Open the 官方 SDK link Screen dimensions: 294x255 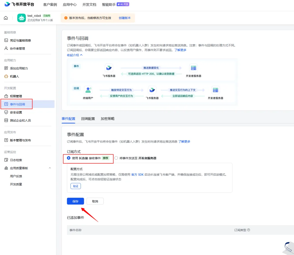[x=137, y=175]
